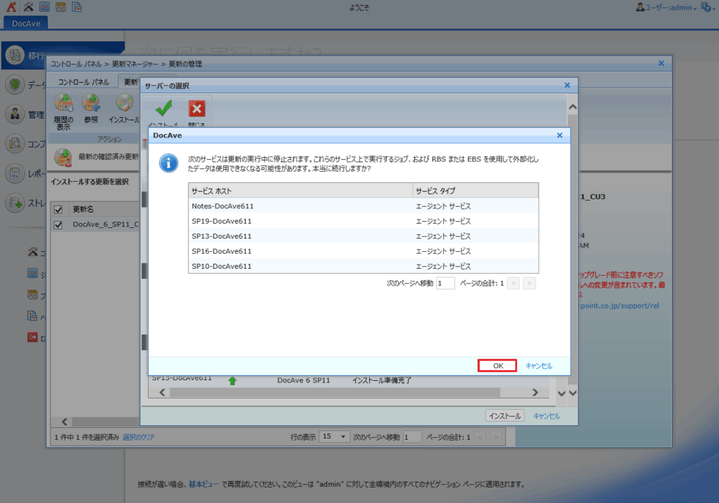Image resolution: width=719 pixels, height=503 pixels.
Task: Click next page arrow in DocAve dialog
Action: coord(529,283)
